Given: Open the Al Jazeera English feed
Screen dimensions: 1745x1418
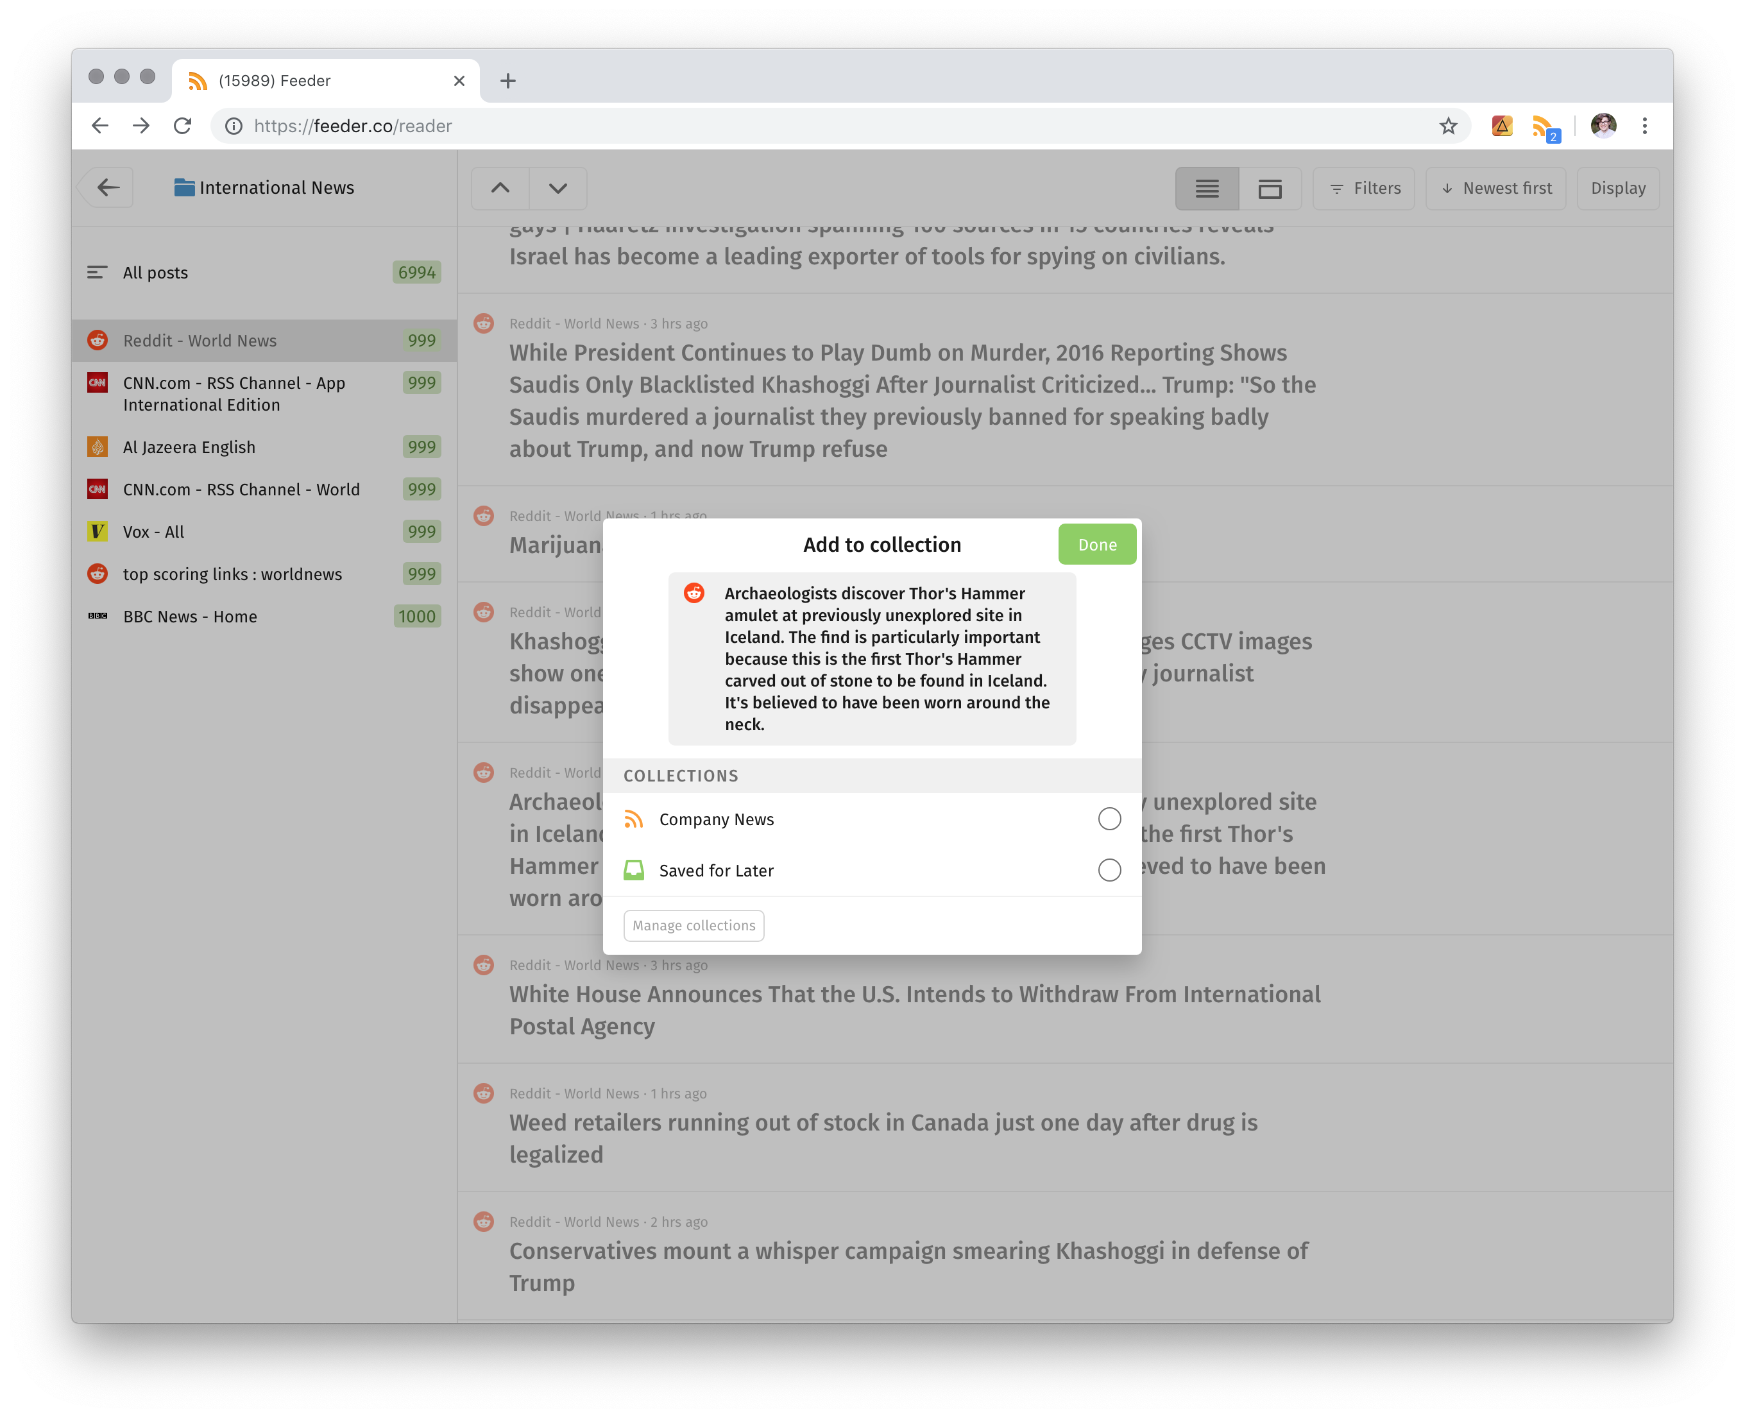Looking at the screenshot, I should click(264, 447).
